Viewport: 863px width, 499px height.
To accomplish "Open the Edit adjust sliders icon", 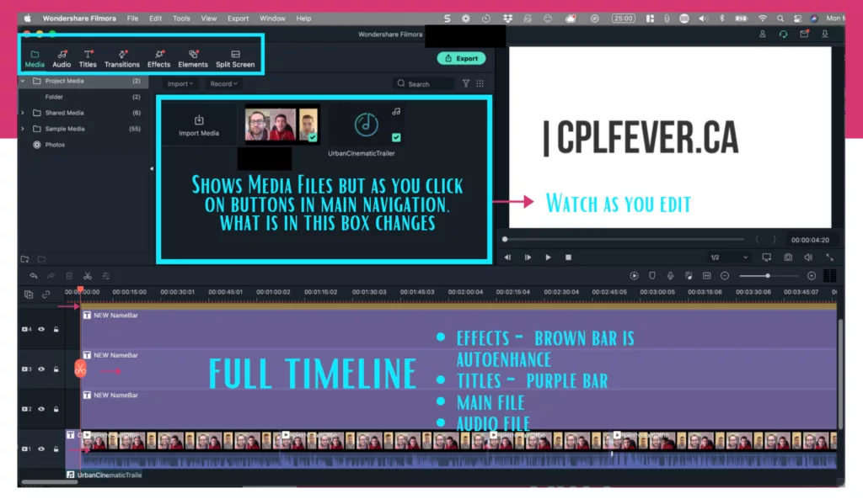I will [105, 276].
